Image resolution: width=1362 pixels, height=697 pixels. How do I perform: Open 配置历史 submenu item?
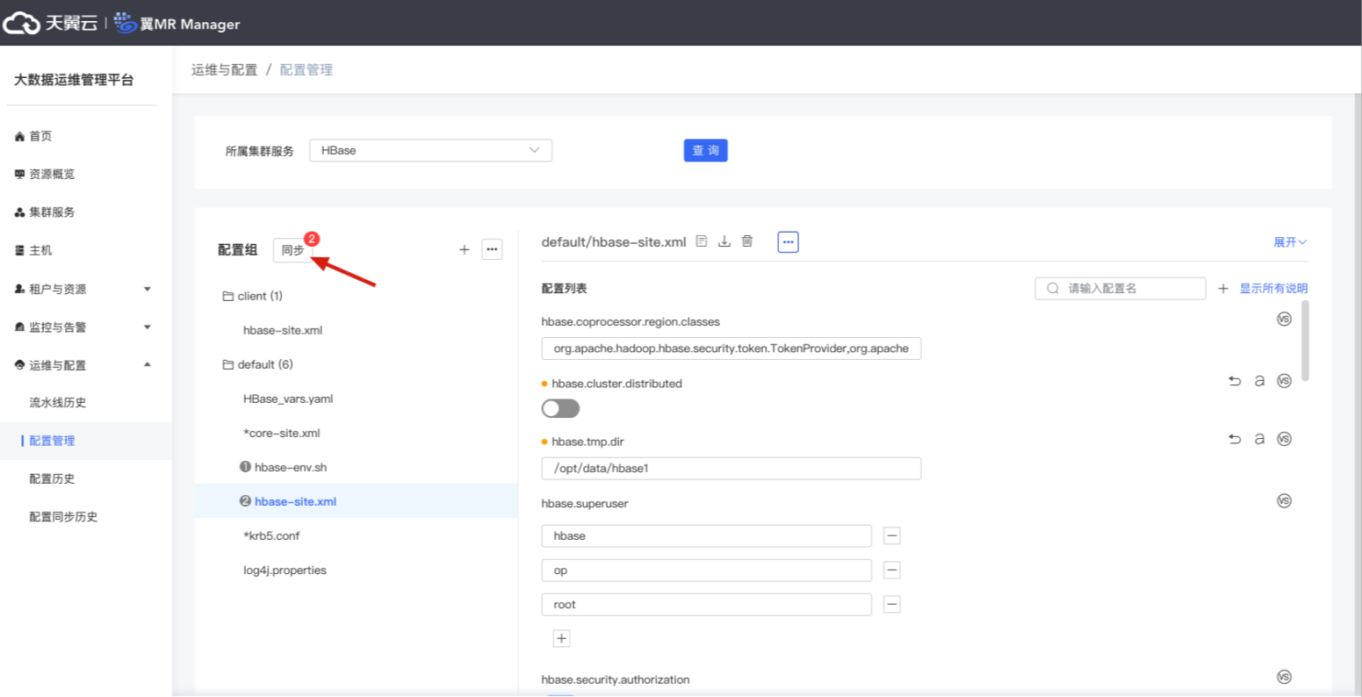click(x=52, y=479)
